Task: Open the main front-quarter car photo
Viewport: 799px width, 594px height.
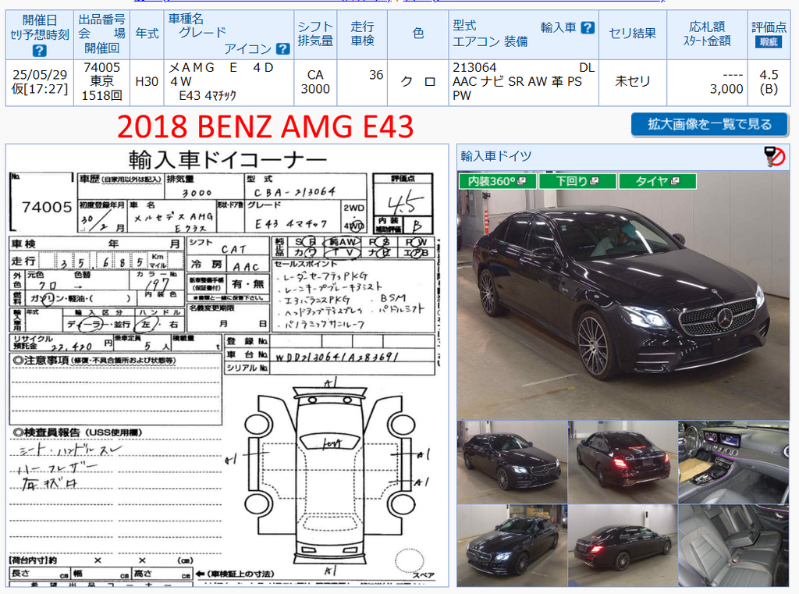Action: pos(623,296)
